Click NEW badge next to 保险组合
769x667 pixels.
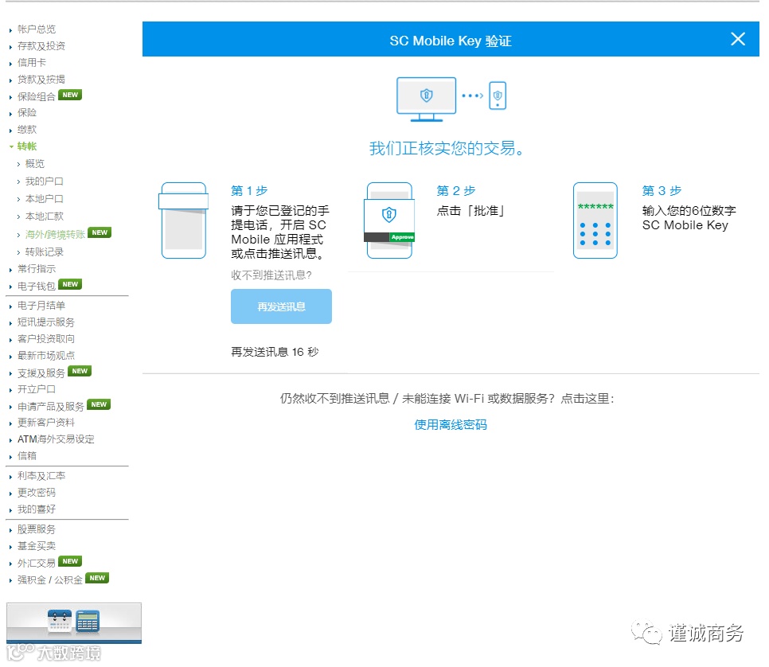click(x=70, y=96)
